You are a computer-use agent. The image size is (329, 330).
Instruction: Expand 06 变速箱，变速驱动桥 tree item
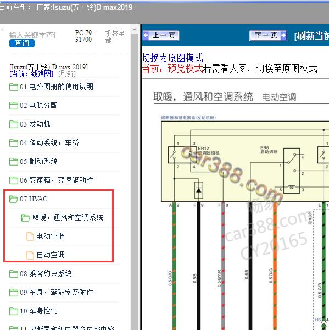[57, 180]
